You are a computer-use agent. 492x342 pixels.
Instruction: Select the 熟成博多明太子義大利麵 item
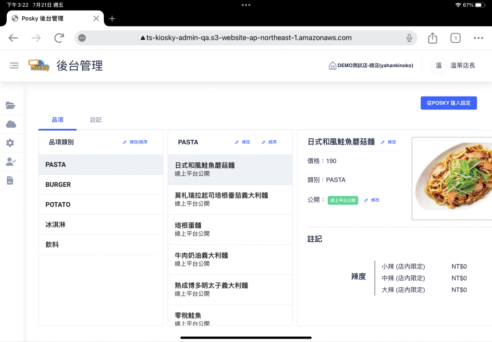click(x=230, y=290)
